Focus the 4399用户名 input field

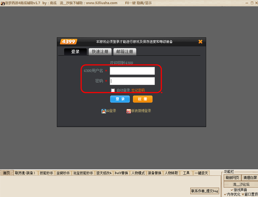132,71
